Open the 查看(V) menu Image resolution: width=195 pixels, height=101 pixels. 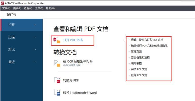click(28, 8)
